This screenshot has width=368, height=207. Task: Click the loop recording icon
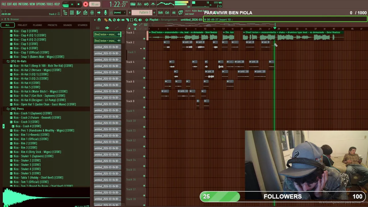click(x=146, y=4)
